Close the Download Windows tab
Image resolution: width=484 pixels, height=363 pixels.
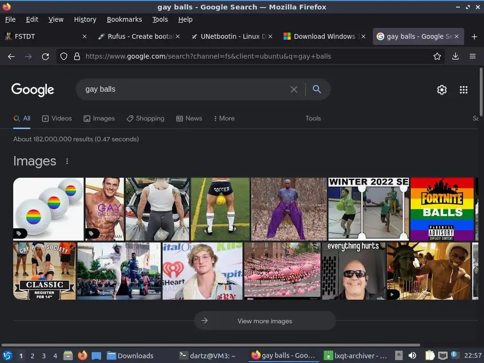pos(363,36)
